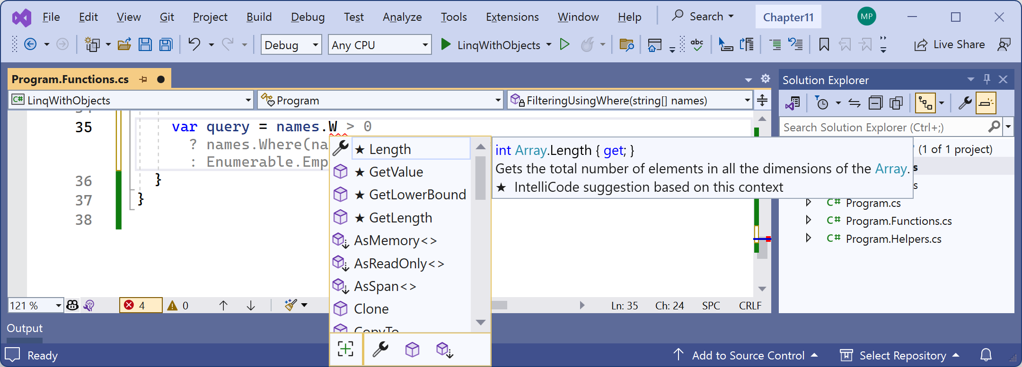Toggle the bookmark icon in toolbar
The height and width of the screenshot is (367, 1022).
tap(824, 44)
